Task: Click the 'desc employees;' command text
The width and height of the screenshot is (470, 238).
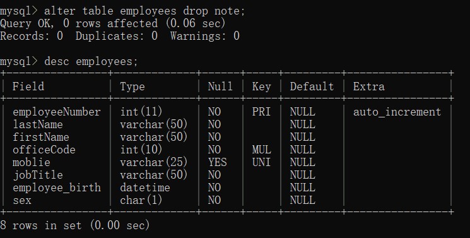Action: pyautogui.click(x=91, y=61)
